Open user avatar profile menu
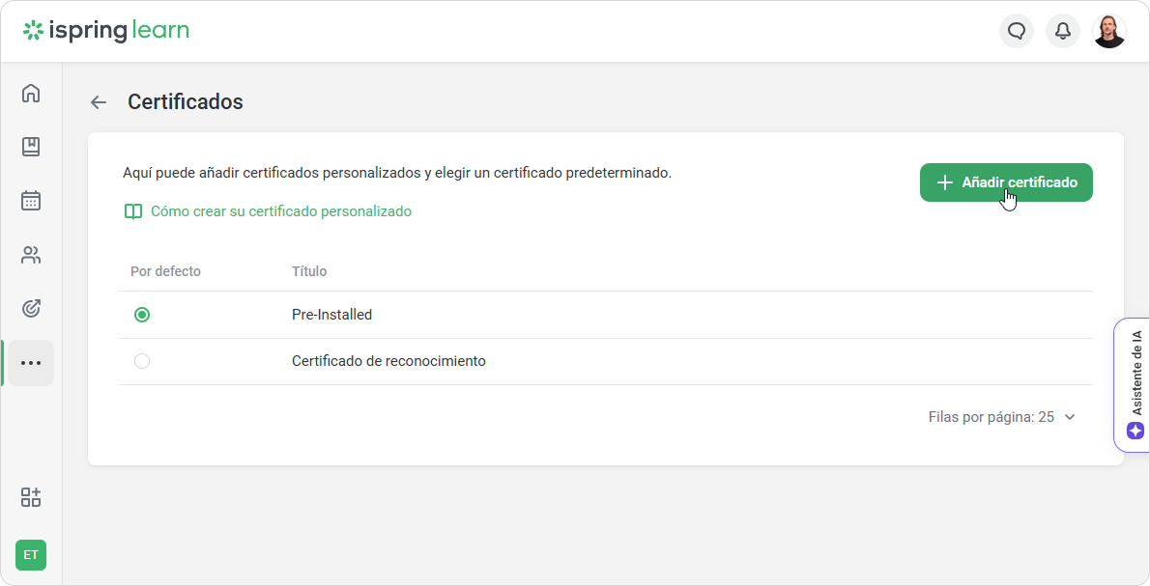 tap(1109, 31)
